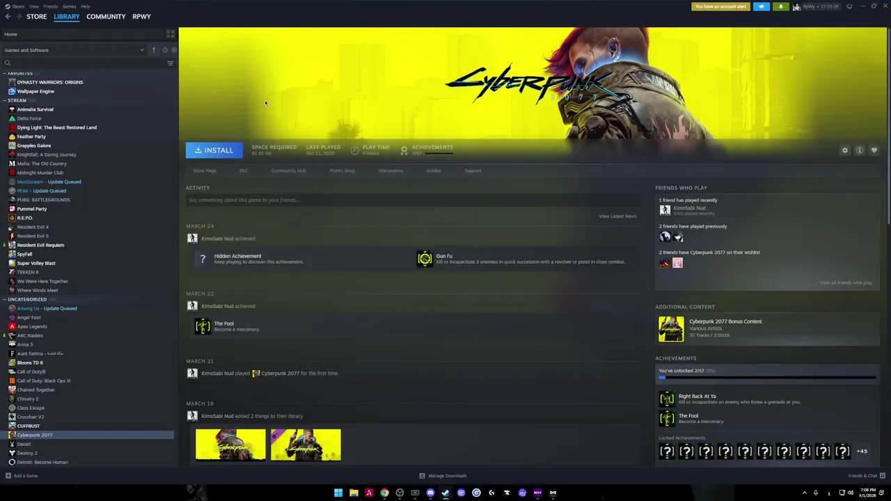
Task: Select DYNASTY WARRIORS: ORIGINS in library
Action: 49,82
